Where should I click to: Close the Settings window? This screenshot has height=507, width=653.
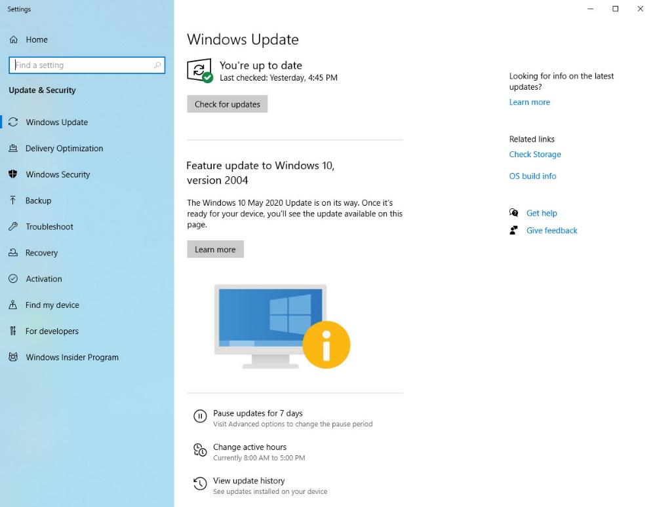point(640,9)
